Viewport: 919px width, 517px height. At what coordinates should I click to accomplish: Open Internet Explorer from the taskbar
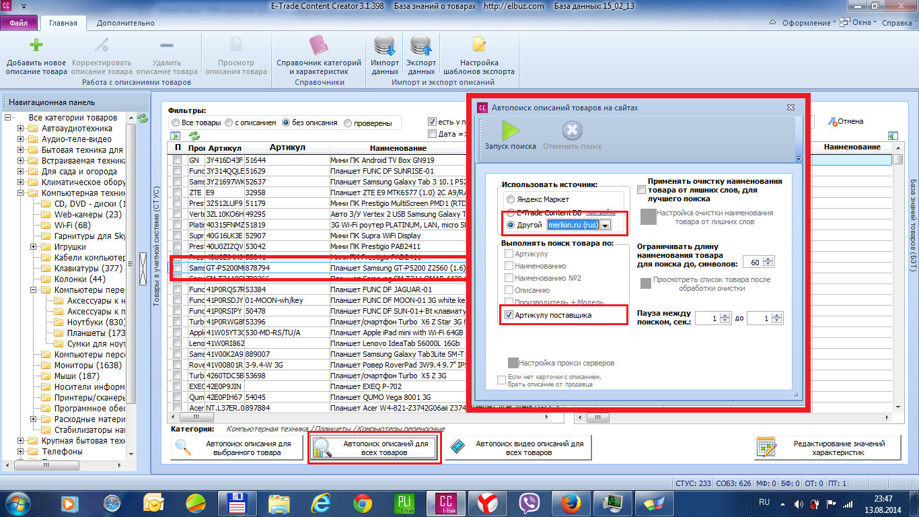[322, 503]
